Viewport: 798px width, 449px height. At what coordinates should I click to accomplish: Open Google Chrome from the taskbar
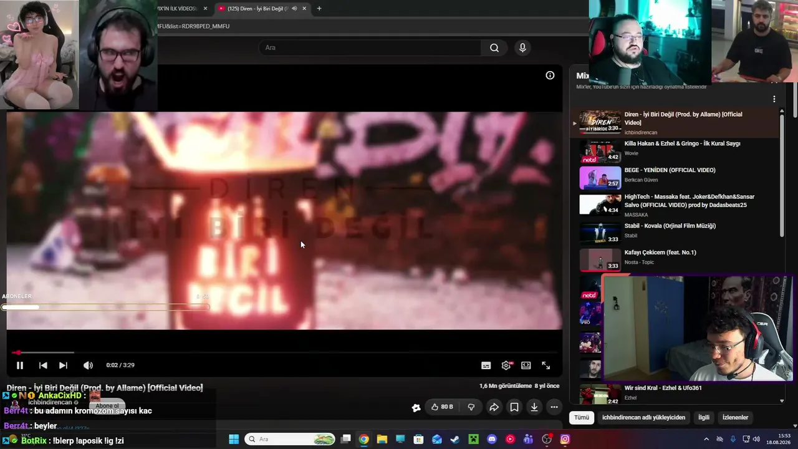364,439
